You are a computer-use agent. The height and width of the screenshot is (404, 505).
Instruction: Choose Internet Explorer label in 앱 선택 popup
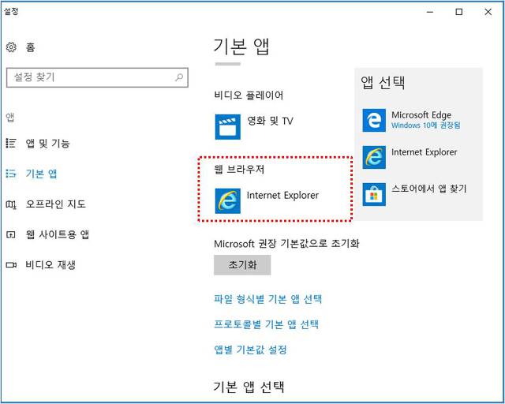425,152
